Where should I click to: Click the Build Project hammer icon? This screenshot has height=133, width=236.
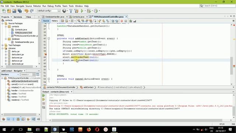tap(71, 11)
